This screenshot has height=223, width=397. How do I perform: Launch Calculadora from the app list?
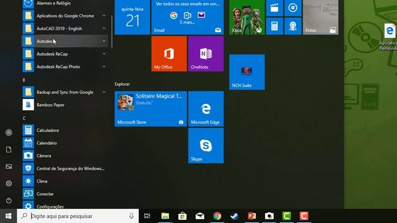(x=65, y=130)
